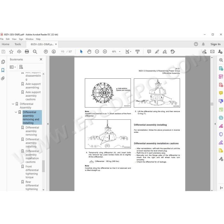Collapse the right tools pane arrow
Viewport: 224px width, 224px height.
click(215, 124)
